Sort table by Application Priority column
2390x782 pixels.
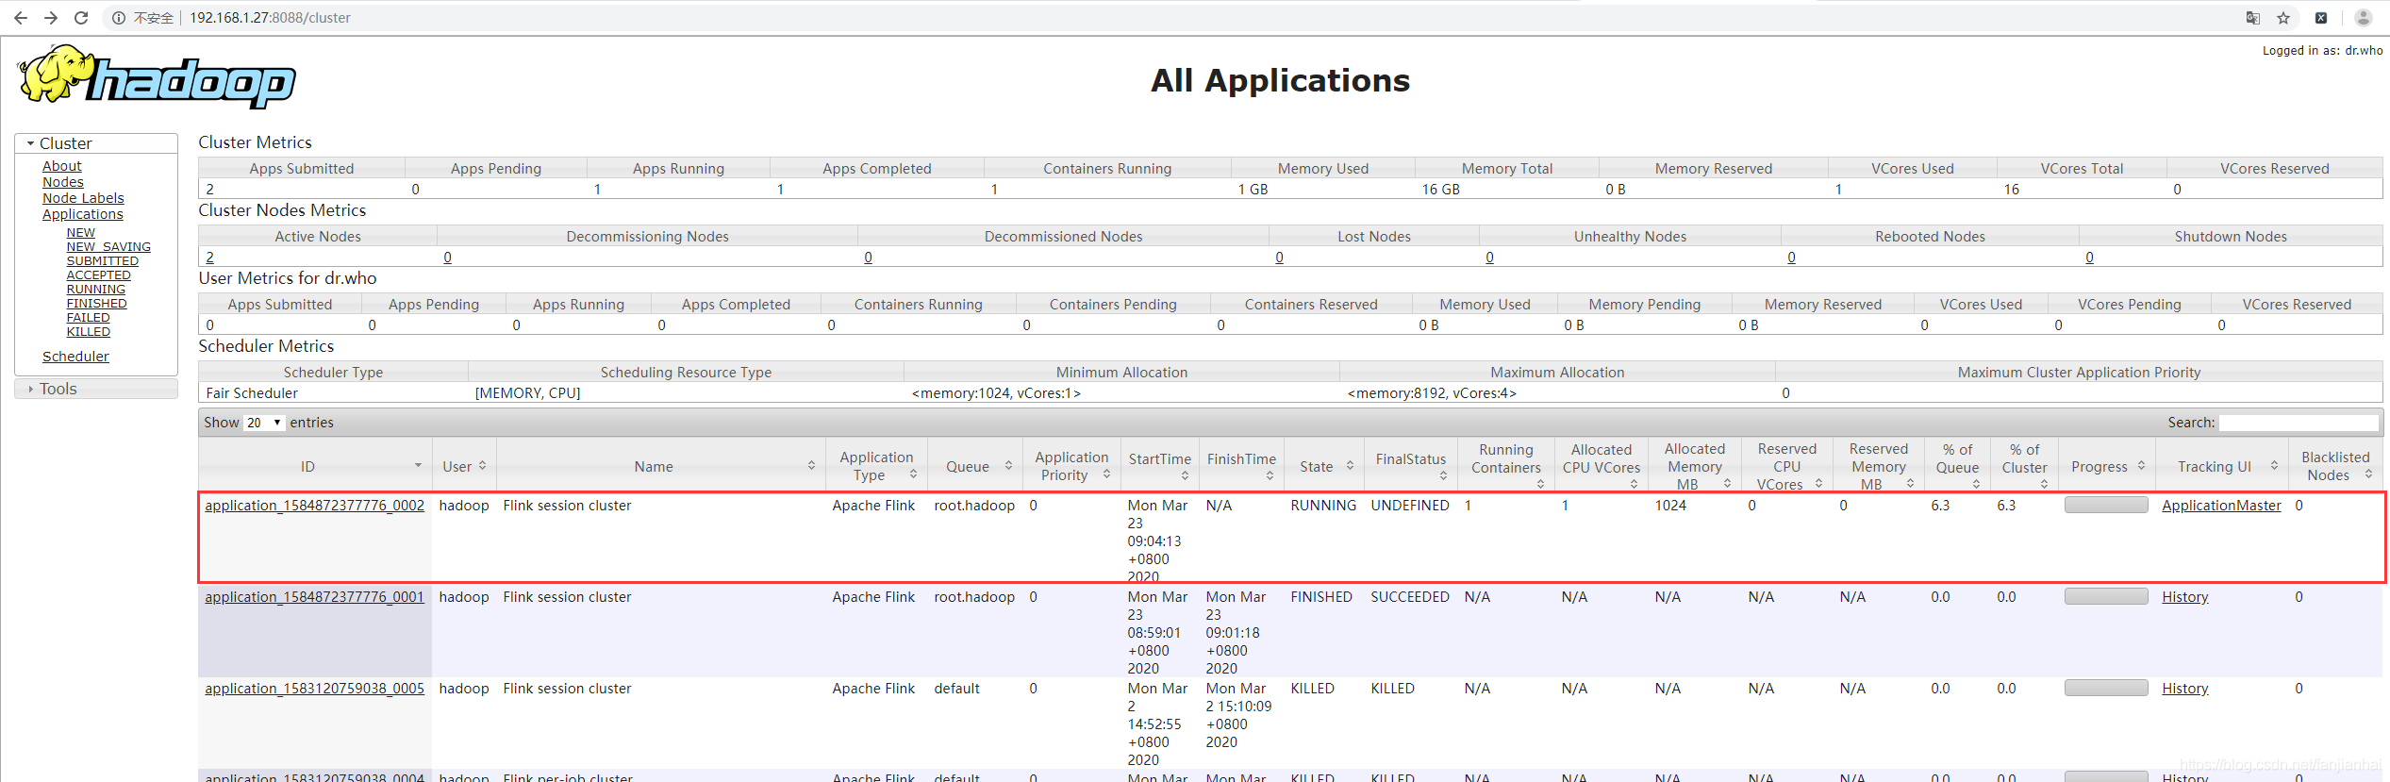pos(1073,466)
